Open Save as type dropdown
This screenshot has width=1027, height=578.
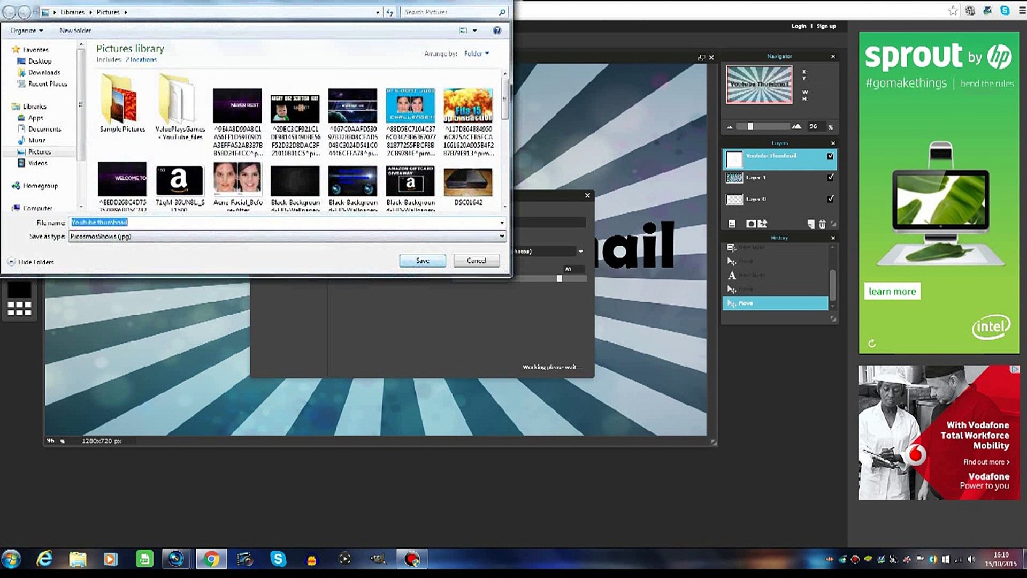tap(501, 236)
